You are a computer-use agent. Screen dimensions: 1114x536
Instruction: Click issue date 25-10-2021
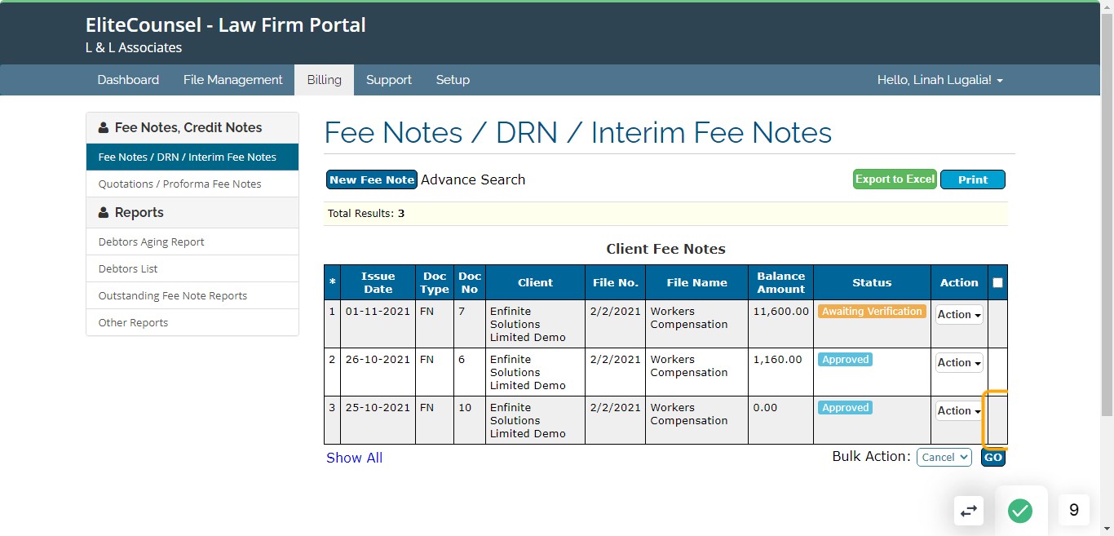point(378,408)
